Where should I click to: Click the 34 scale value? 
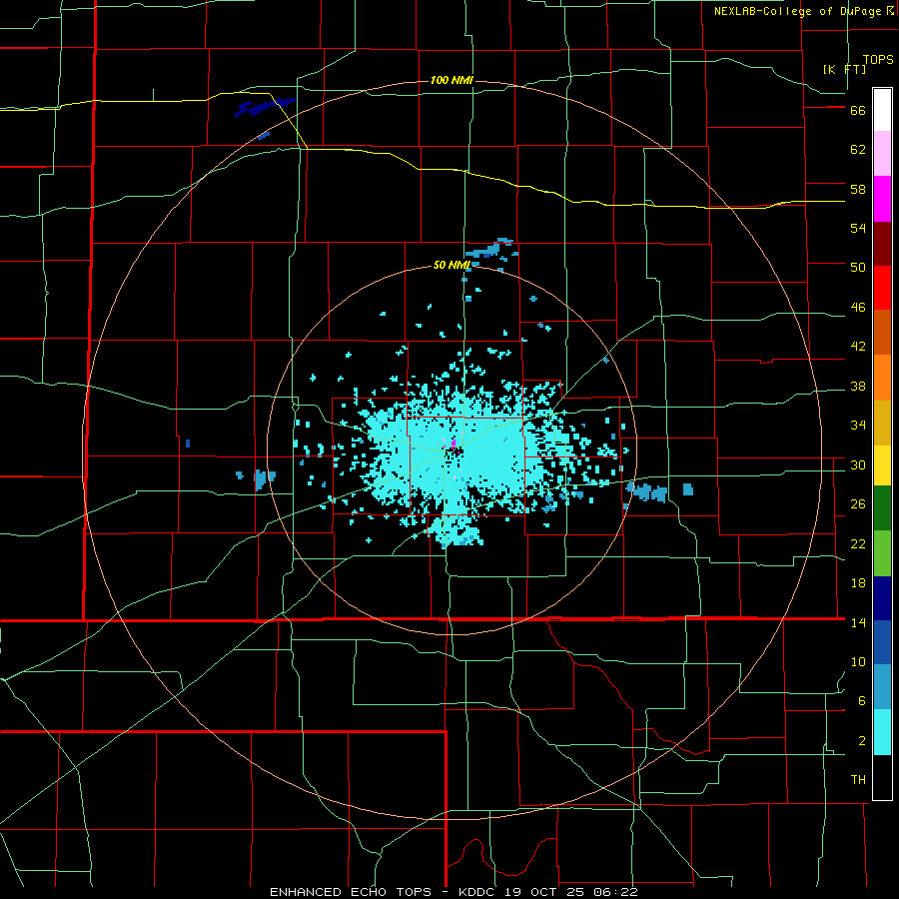click(x=858, y=426)
